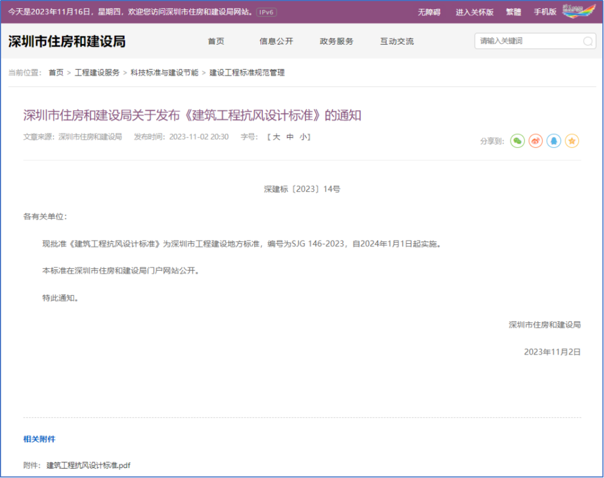
Task: Open the 互动交流 menu
Action: tap(397, 41)
